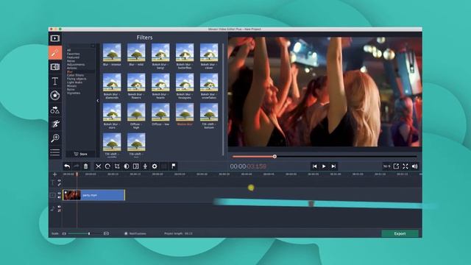The height and width of the screenshot is (265, 471).
Task: Click the Export button
Action: [x=400, y=233]
